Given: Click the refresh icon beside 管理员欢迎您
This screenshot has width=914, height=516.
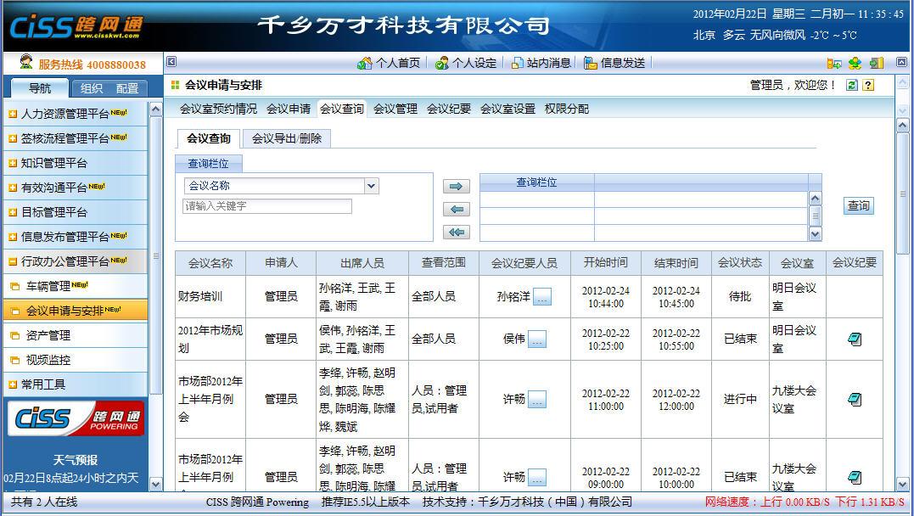Looking at the screenshot, I should (x=852, y=84).
